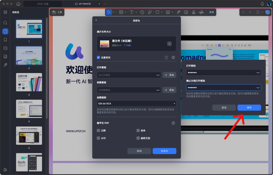Open the comments panel icon in sidebar

click(x=5, y=48)
